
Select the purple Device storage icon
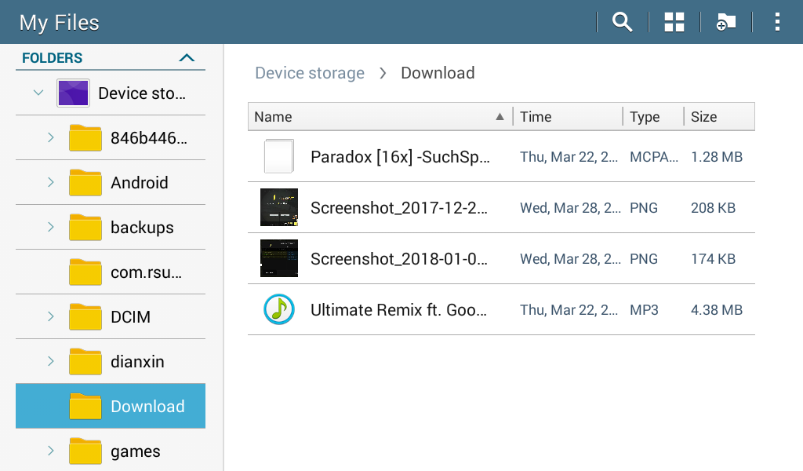[x=73, y=93]
